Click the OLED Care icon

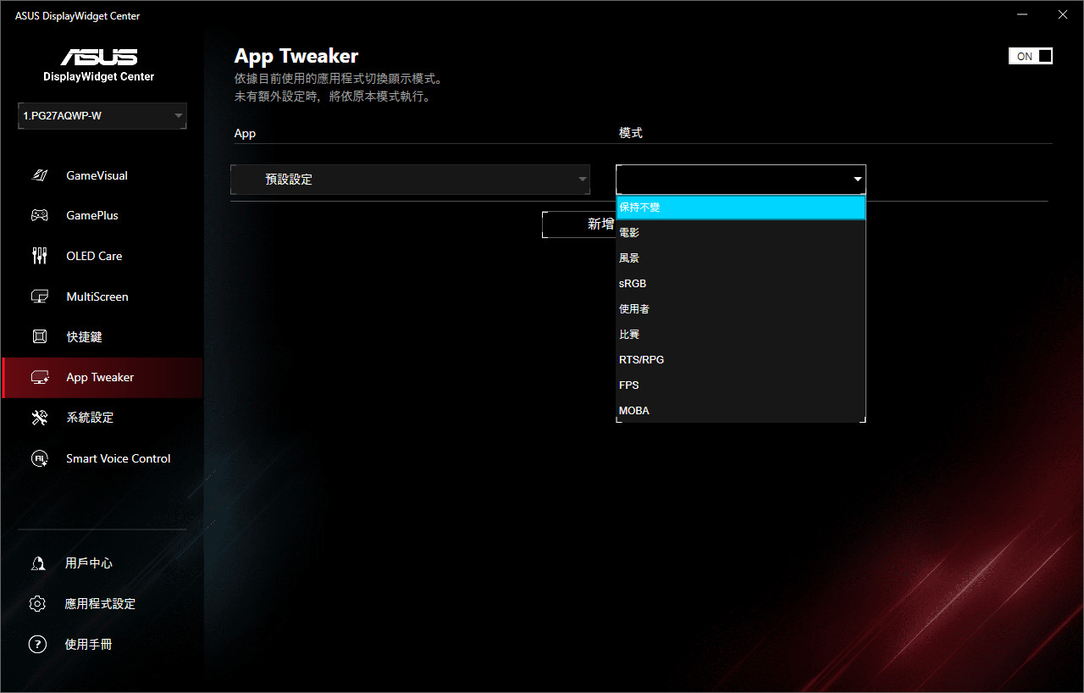(x=40, y=256)
